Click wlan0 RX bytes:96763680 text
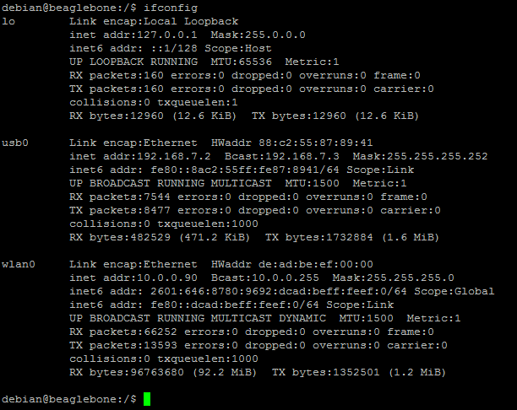This screenshot has width=517, height=410. point(126,372)
